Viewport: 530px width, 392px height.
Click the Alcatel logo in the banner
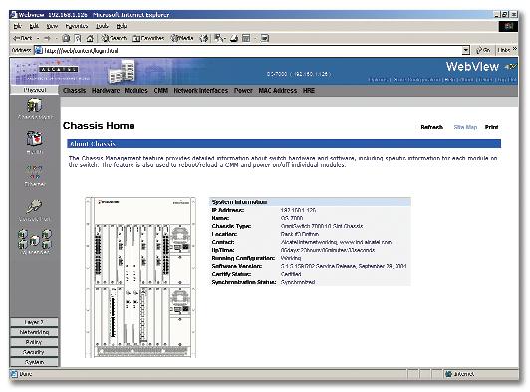click(59, 70)
